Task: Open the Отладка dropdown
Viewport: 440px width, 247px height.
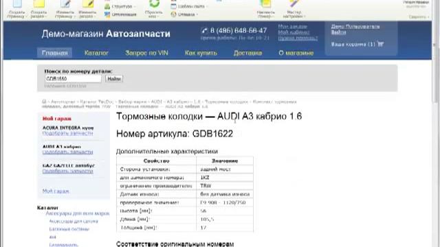Action: 184,14
